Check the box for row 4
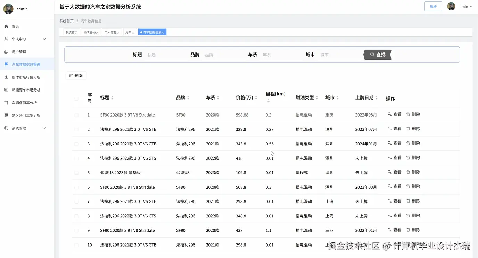478x258 pixels. pyautogui.click(x=76, y=158)
